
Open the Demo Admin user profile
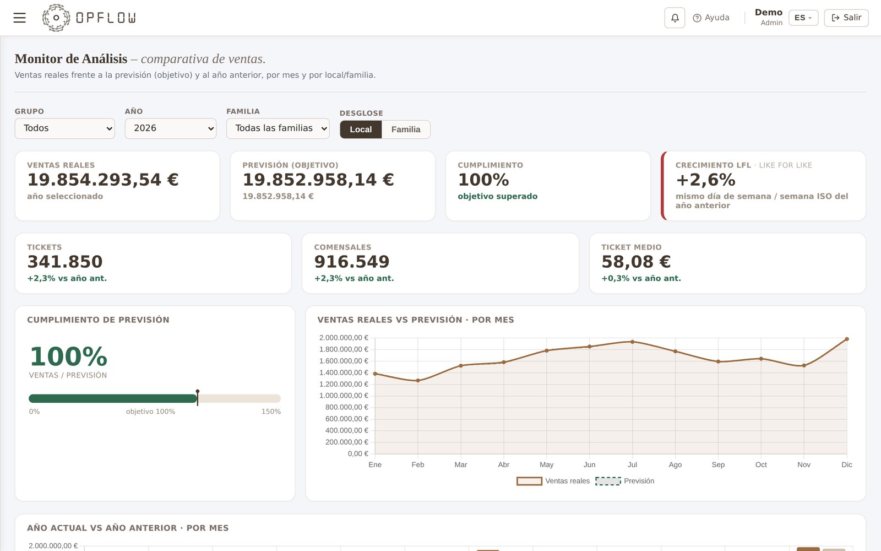pyautogui.click(x=769, y=17)
